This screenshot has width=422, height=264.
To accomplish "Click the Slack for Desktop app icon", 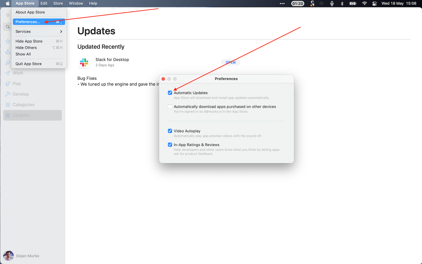I will [x=84, y=62].
